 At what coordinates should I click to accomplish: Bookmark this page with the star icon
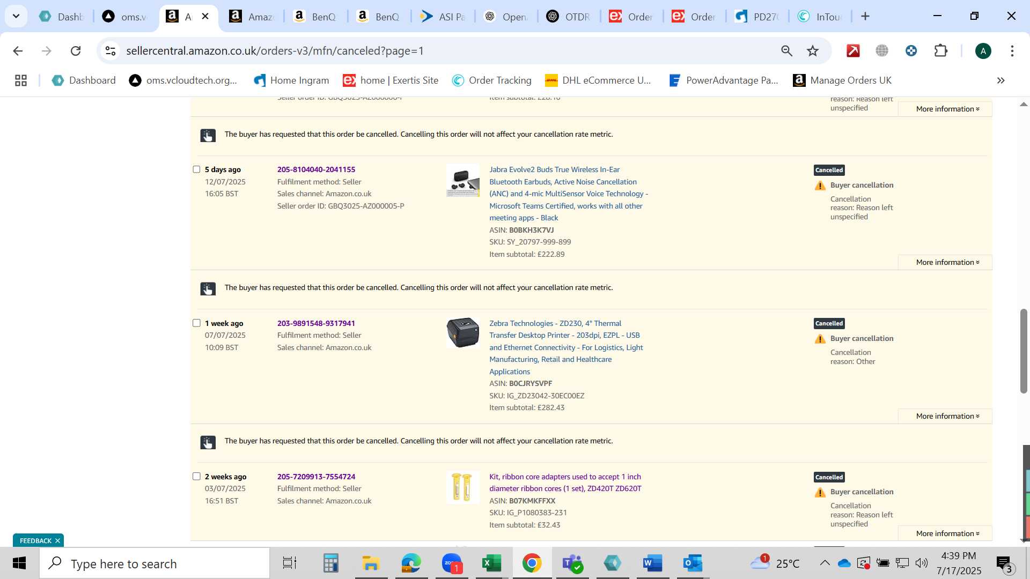(x=813, y=51)
